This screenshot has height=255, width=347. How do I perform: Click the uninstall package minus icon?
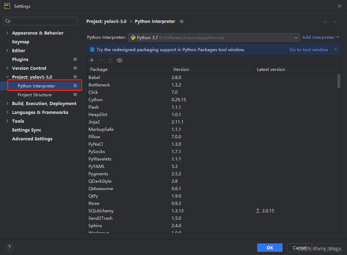pos(101,60)
